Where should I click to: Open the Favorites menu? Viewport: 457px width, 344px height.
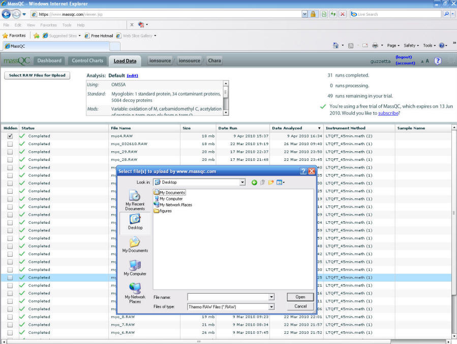48,25
